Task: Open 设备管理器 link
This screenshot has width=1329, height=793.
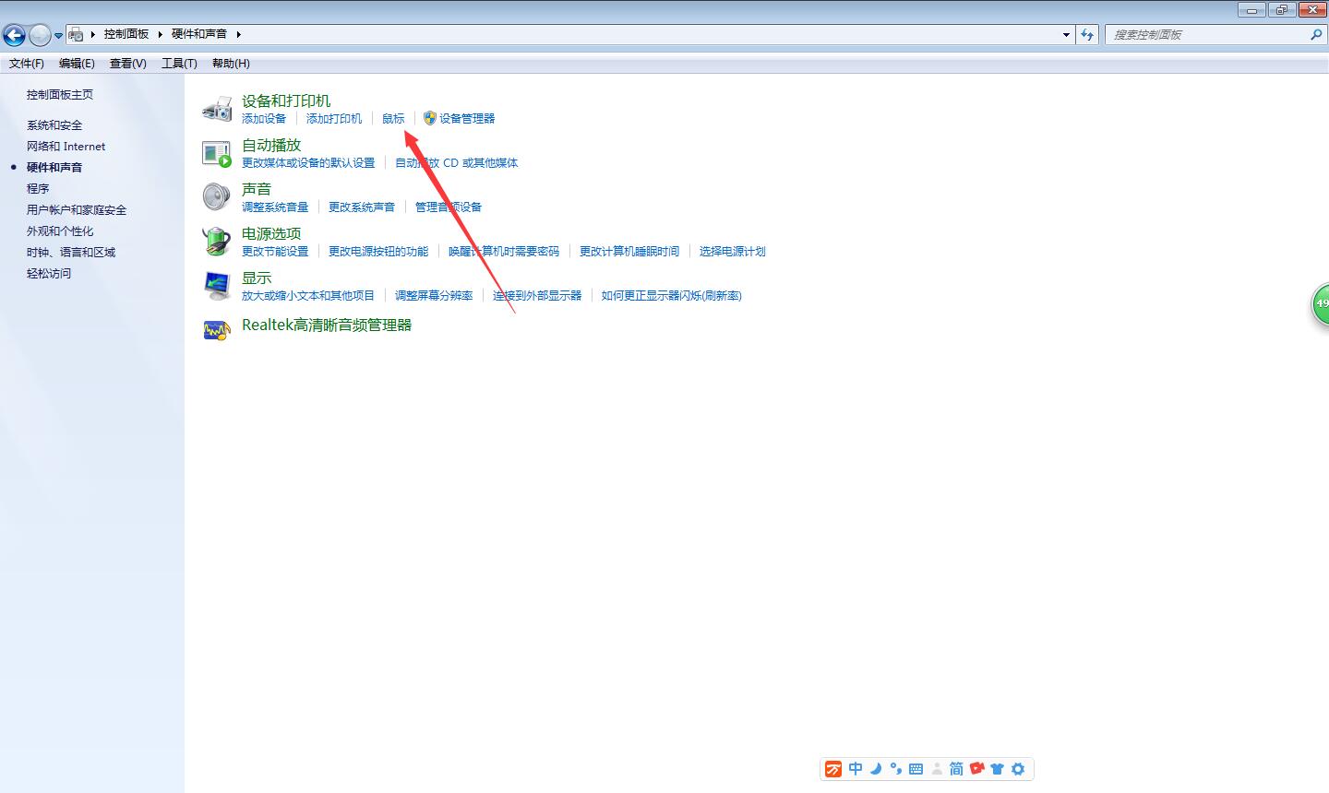Action: [467, 119]
